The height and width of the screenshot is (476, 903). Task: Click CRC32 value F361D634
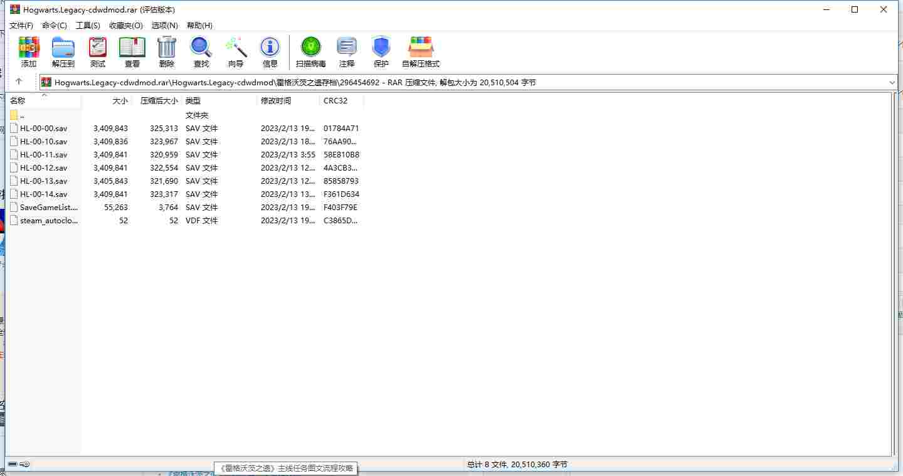(341, 194)
